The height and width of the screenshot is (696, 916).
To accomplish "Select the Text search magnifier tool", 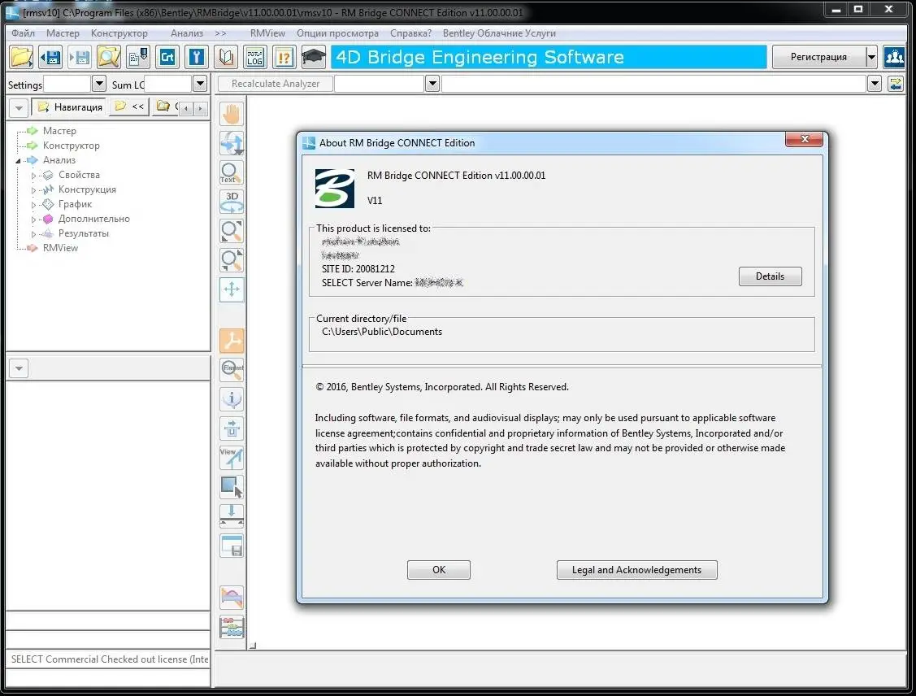I will click(x=232, y=172).
